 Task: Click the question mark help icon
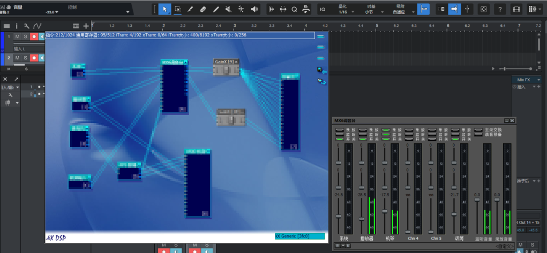tap(499, 9)
